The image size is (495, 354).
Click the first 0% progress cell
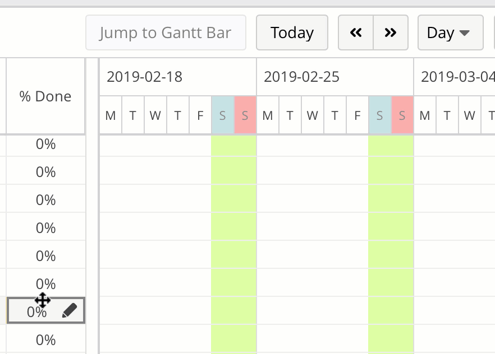(x=45, y=144)
